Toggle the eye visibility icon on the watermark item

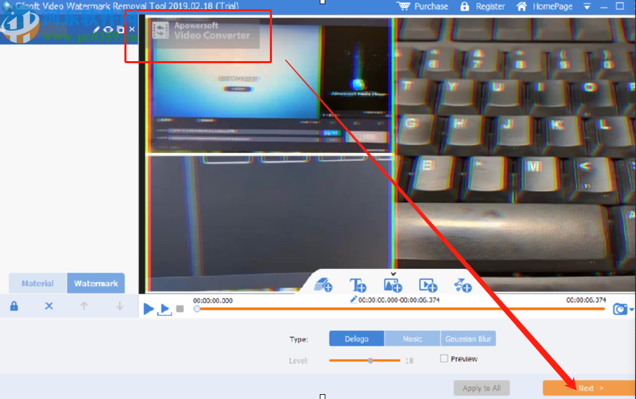click(108, 30)
